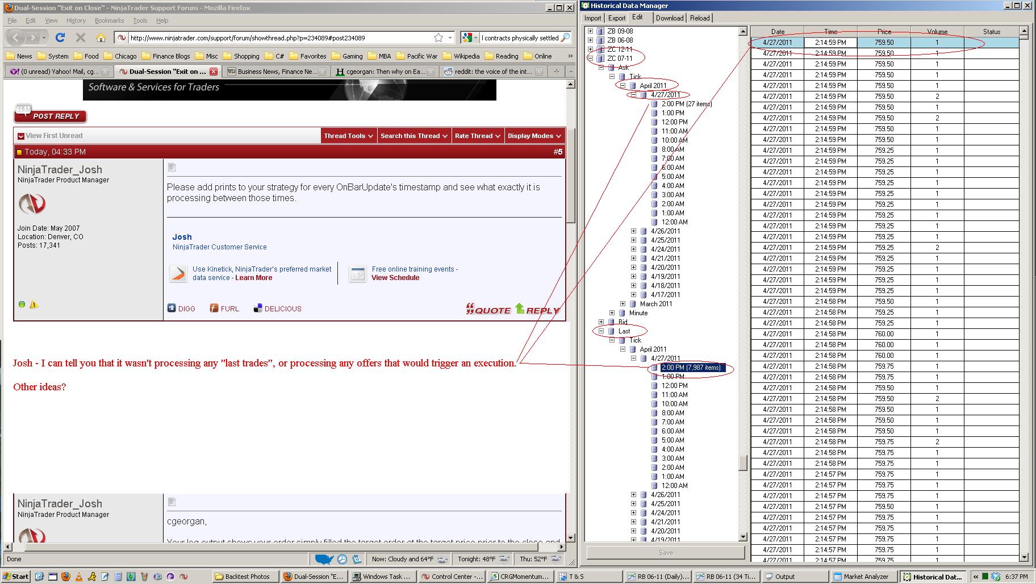The width and height of the screenshot is (1036, 584).
Task: Close the Business News, Finance Ne... tab
Action: 323,72
